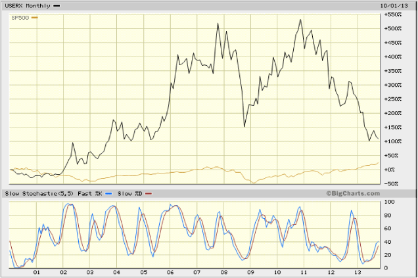The image size is (418, 278).
Task: Click the -50% y-axis label
Action: (392, 183)
